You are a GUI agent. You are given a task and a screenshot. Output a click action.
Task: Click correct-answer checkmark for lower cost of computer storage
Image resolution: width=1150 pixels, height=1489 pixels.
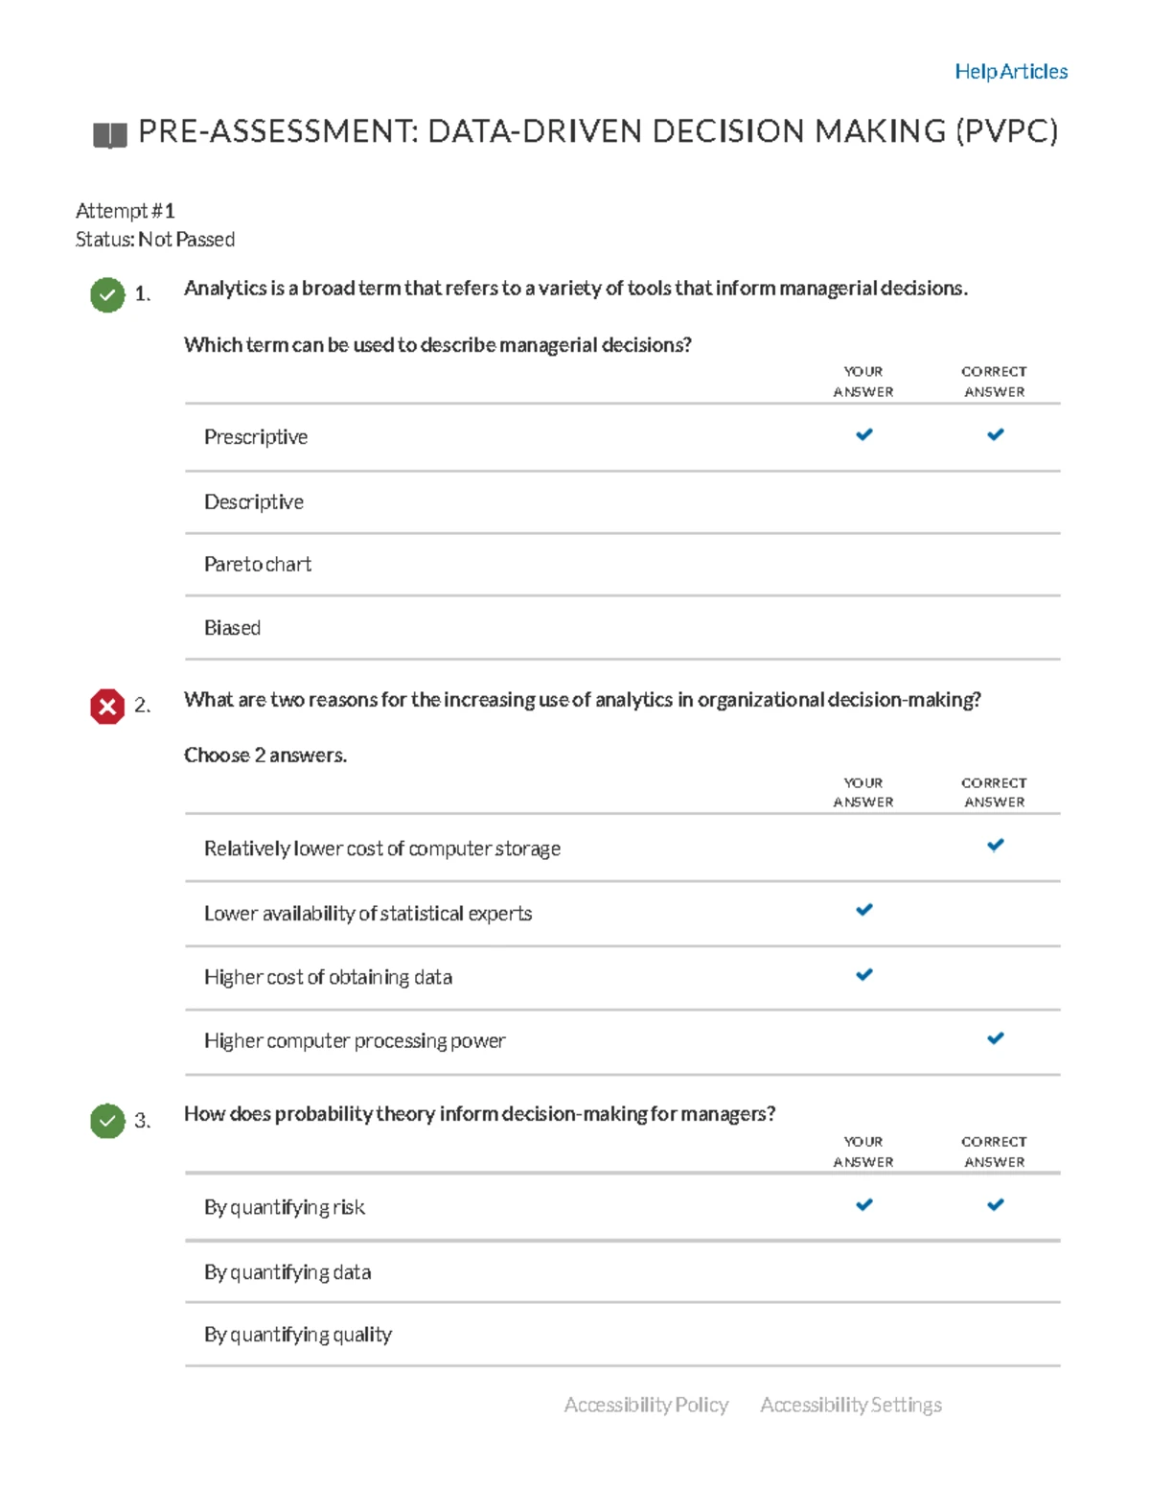tap(995, 845)
